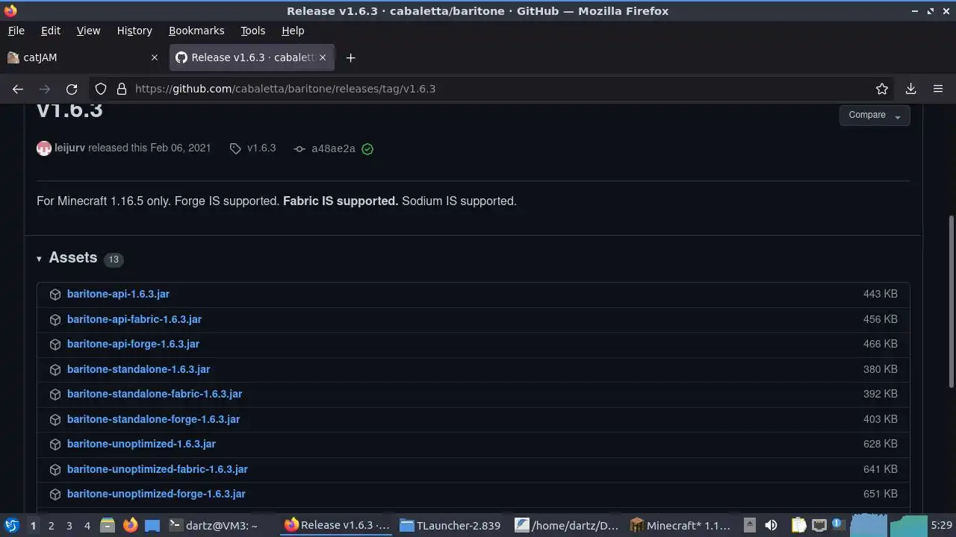Click the taskbar clock showing 5:29

tap(941, 525)
